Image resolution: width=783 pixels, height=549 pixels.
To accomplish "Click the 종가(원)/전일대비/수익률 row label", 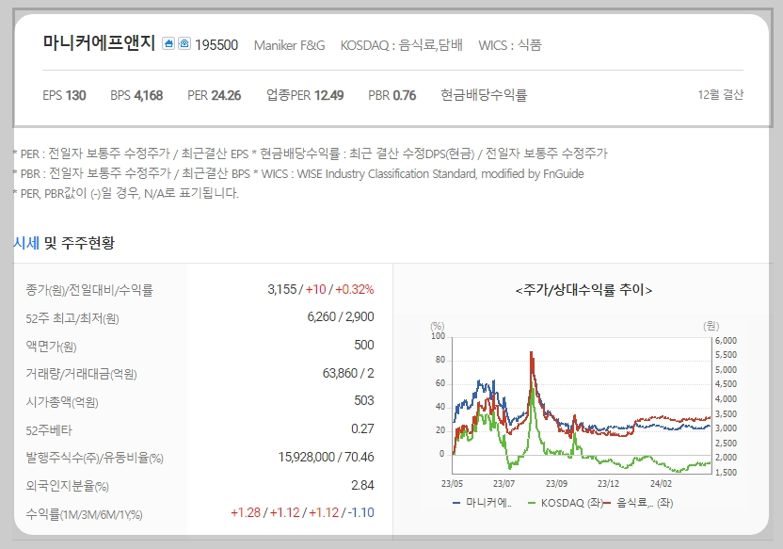I will coord(89,290).
